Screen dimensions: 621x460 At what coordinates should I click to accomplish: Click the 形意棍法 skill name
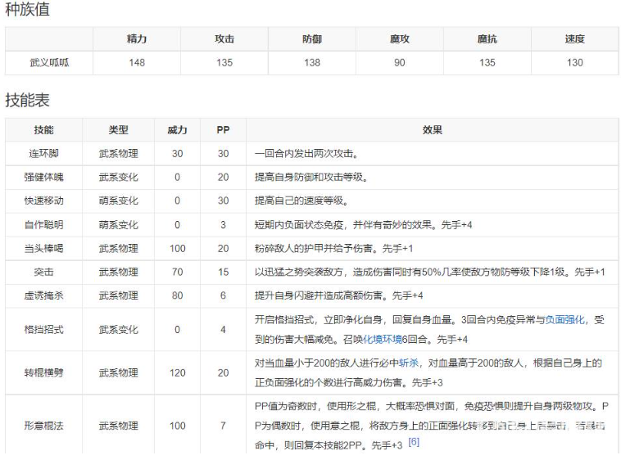click(x=43, y=426)
